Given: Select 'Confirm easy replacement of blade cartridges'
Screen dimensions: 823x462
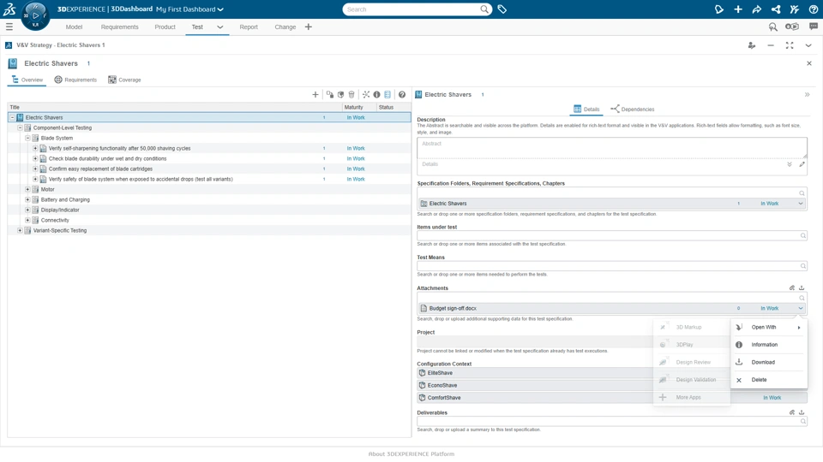Looking at the screenshot, I should (x=100, y=169).
